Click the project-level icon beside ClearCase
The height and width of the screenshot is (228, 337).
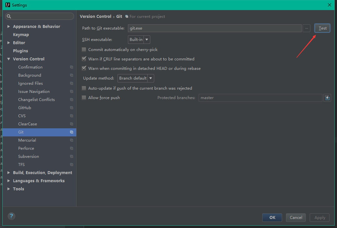point(71,124)
